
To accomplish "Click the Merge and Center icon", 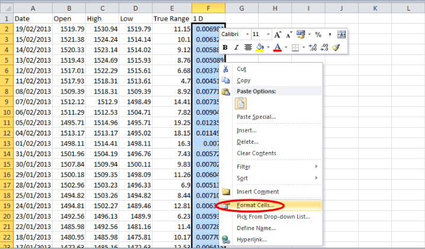I will [342, 34].
